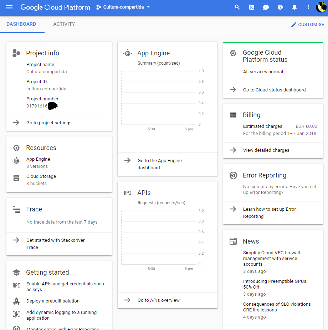Viewport: 328px width, 330px height.
Task: Click the Resources card icon
Action: (16, 148)
